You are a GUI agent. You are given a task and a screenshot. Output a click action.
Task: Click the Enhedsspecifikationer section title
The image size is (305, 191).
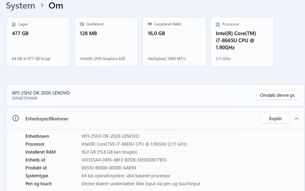click(x=47, y=119)
